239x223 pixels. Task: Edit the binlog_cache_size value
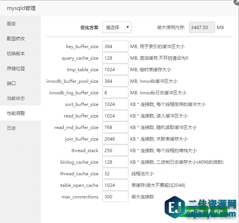(115, 162)
